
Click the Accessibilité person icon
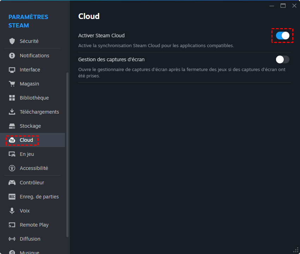pos(12,168)
